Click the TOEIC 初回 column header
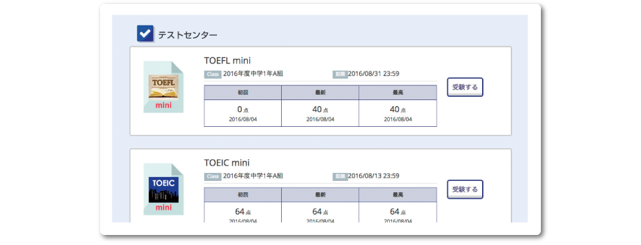 pos(243,195)
